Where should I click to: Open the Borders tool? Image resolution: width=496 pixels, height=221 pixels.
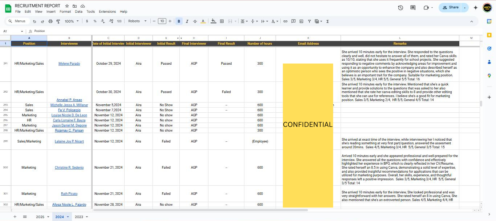click(x=222, y=21)
